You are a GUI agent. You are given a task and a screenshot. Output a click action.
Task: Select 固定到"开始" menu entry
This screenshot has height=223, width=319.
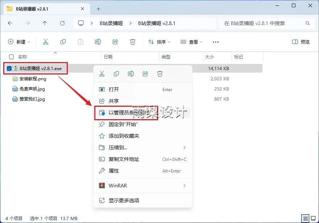click(143, 124)
